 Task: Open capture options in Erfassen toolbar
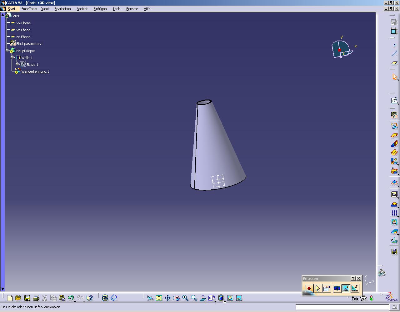click(327, 288)
